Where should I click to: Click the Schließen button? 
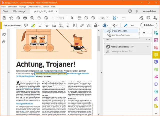[x=149, y=25]
